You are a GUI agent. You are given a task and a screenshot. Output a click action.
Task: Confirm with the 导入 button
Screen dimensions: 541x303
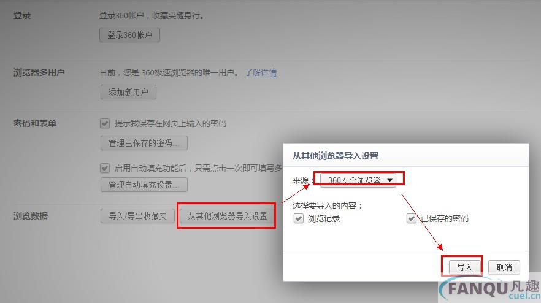464,267
